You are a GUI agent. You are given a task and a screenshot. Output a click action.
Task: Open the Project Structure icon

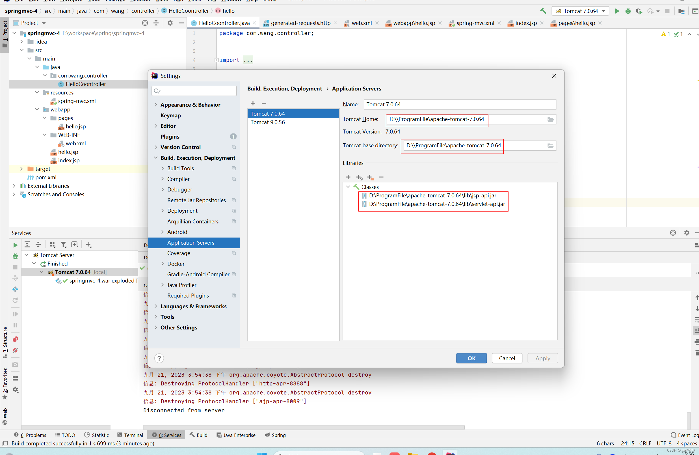681,11
